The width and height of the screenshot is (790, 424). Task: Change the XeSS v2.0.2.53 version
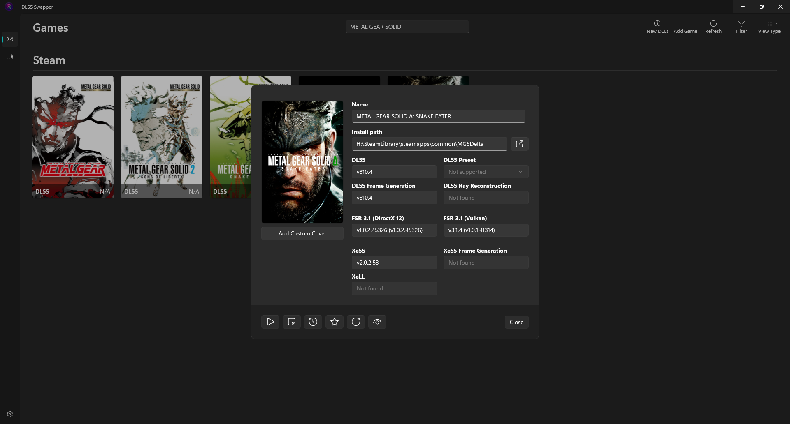click(394, 263)
